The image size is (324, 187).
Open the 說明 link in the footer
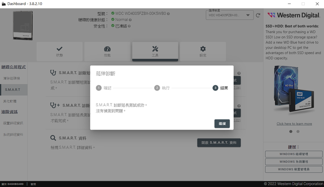coord(33,184)
